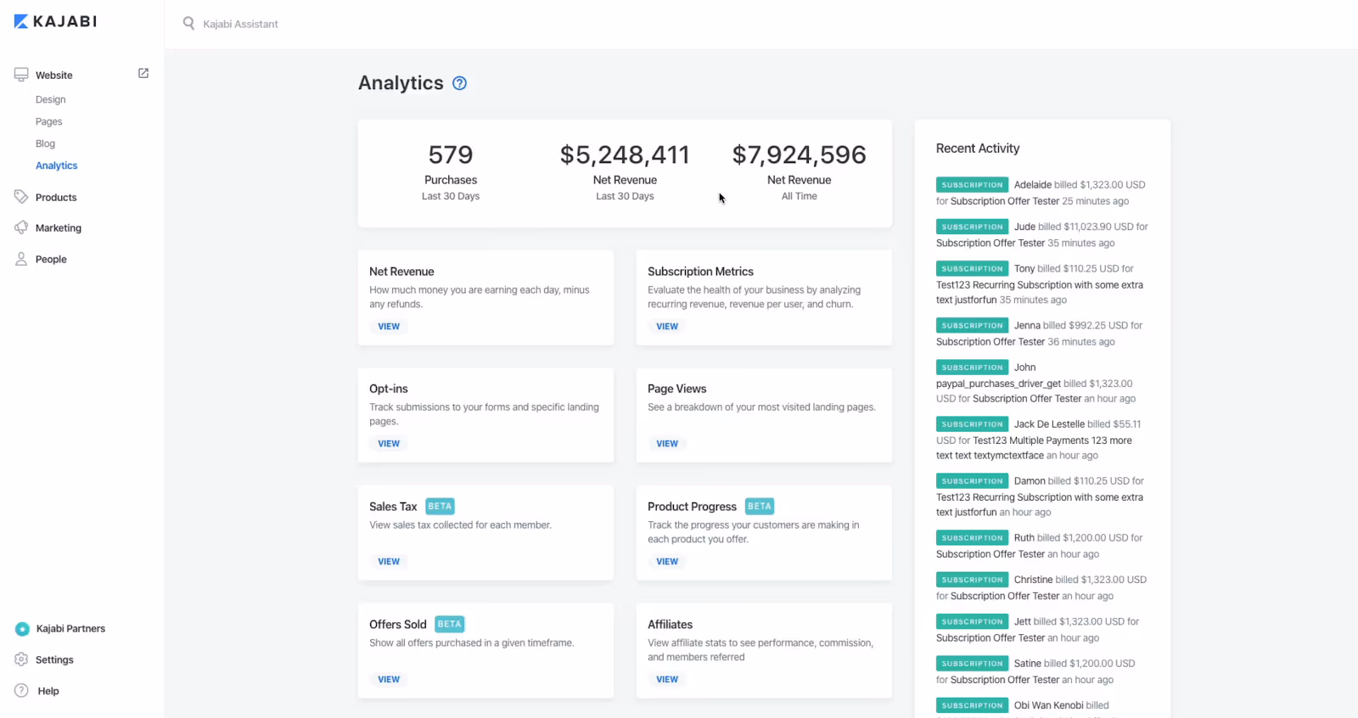Screen dimensions: 1358x718
Task: Click the Settings gear icon
Action: point(21,659)
